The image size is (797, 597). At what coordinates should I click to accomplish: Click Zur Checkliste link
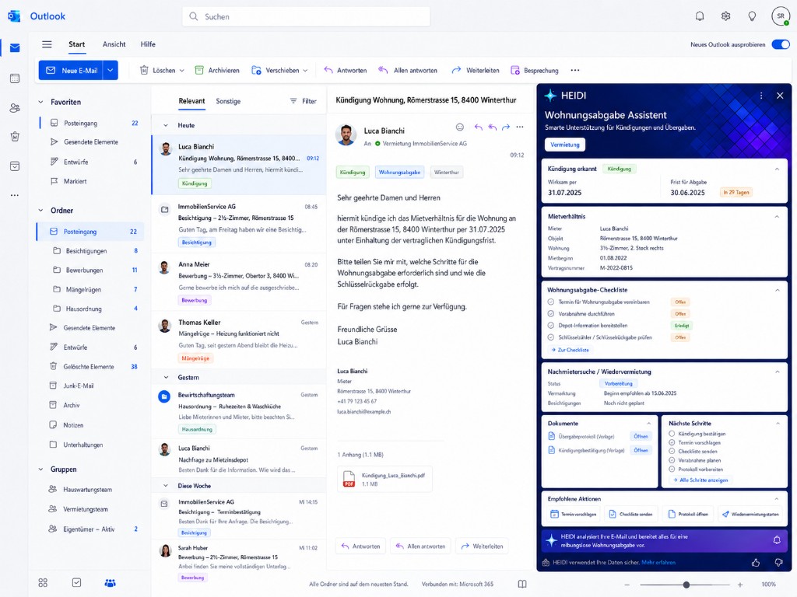tap(570, 350)
